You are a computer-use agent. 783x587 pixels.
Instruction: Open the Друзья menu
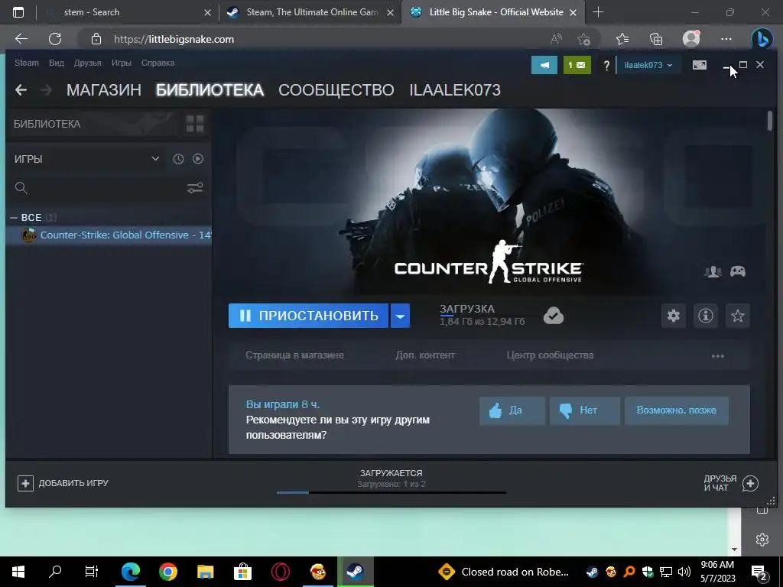pyautogui.click(x=87, y=63)
